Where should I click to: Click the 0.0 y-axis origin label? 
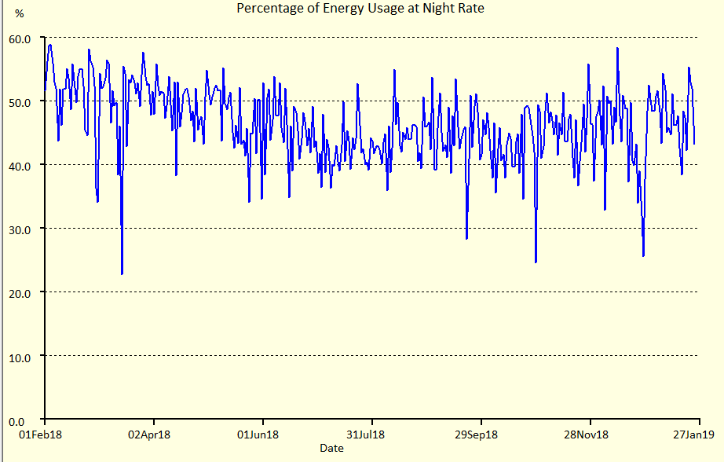pyautogui.click(x=23, y=420)
